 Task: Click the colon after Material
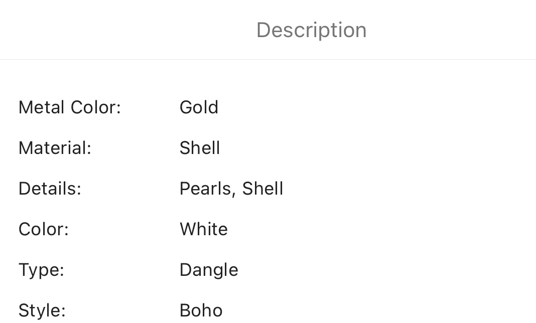pos(89,149)
